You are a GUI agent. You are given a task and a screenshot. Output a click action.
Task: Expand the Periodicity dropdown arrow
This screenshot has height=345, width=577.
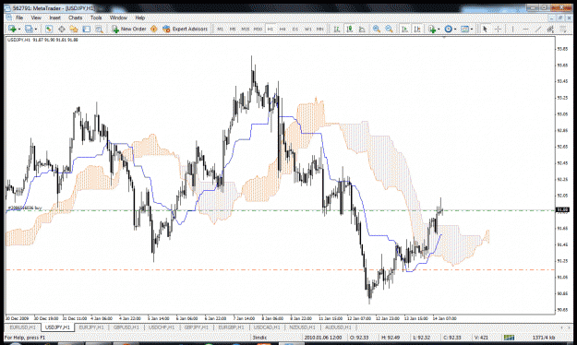pos(455,29)
